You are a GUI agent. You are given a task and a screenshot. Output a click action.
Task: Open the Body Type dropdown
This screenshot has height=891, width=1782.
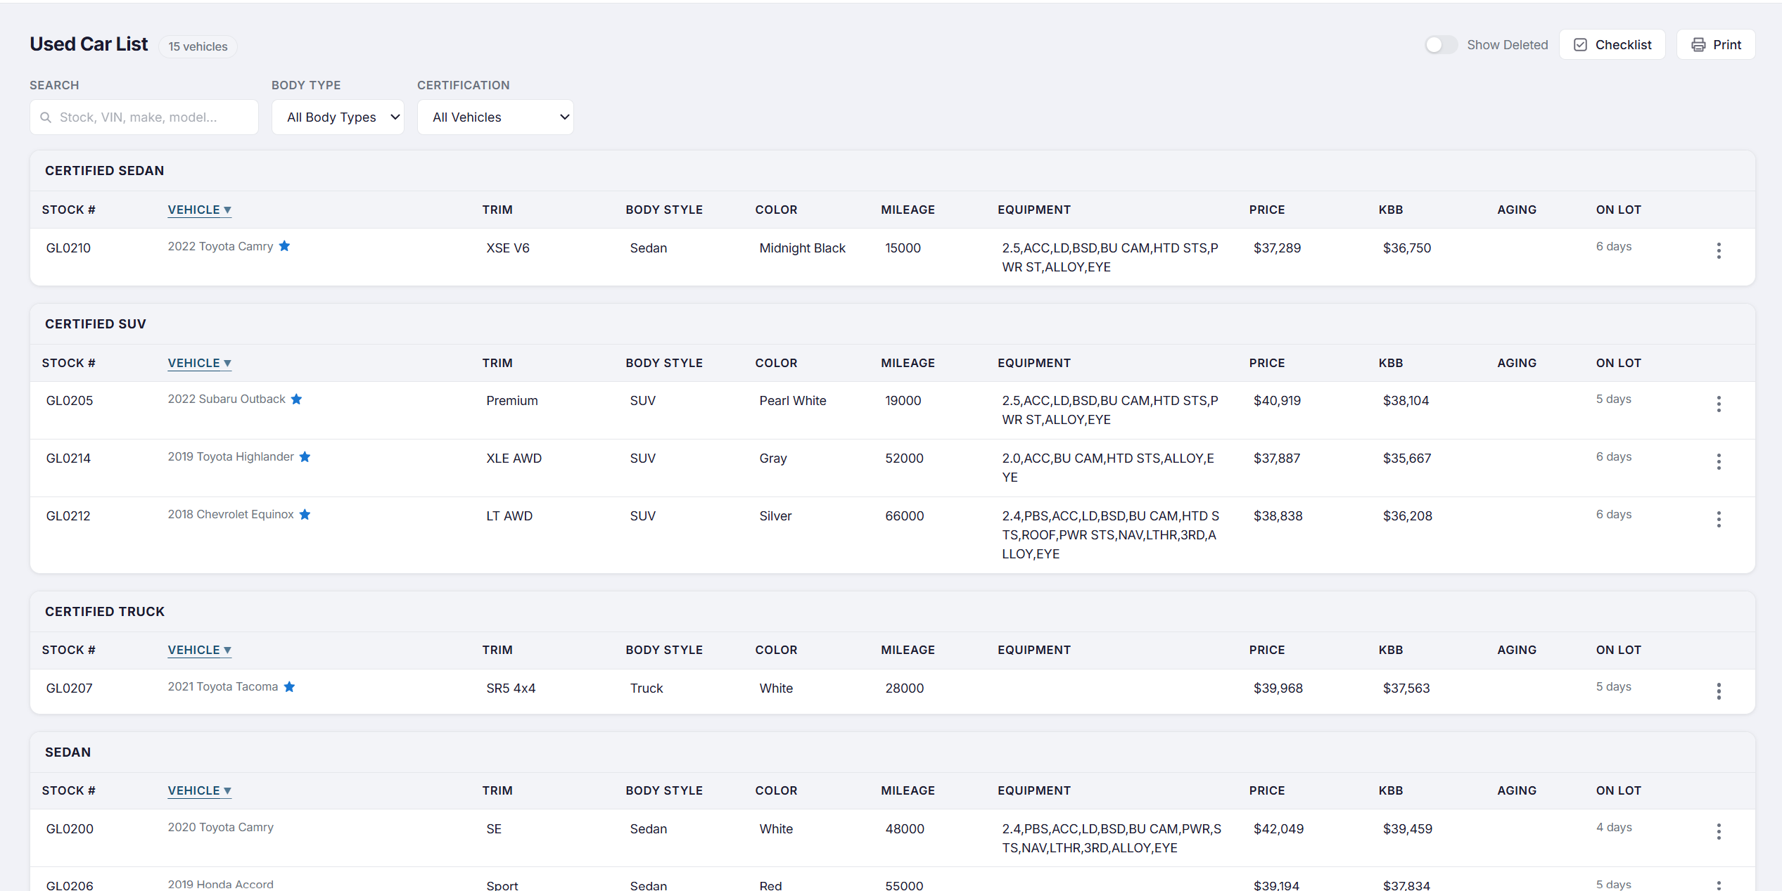coord(338,117)
